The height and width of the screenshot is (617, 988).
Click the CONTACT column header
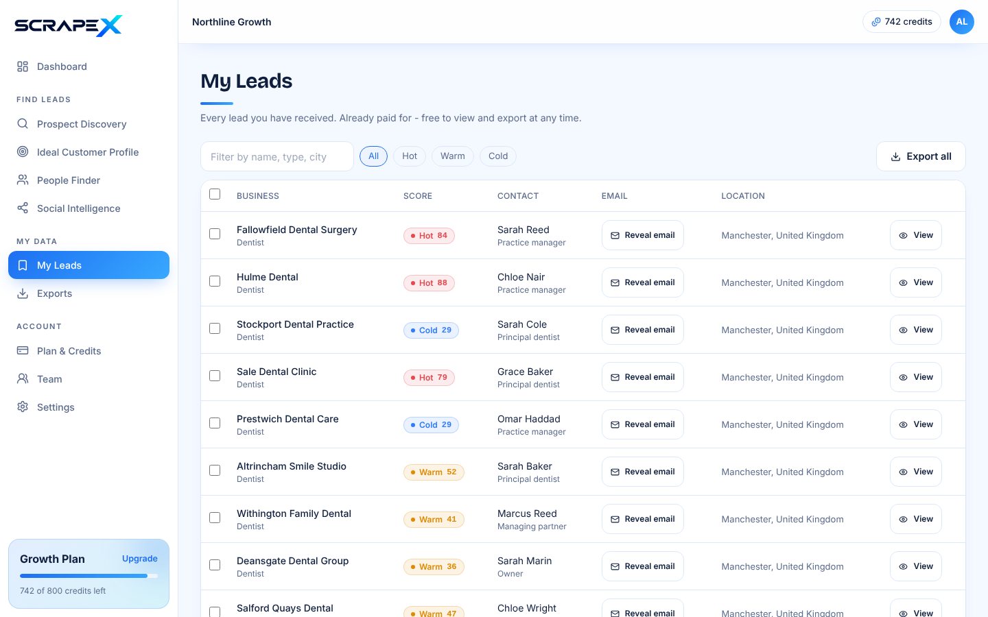click(x=518, y=196)
